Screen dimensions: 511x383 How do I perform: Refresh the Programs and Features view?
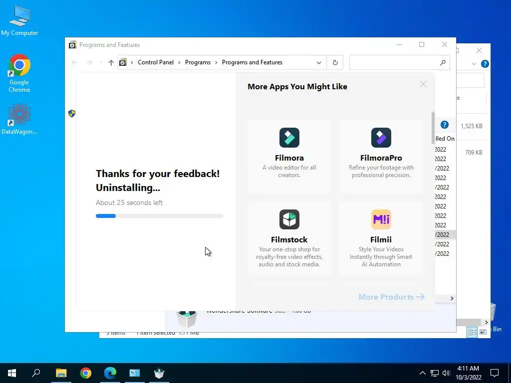click(335, 62)
